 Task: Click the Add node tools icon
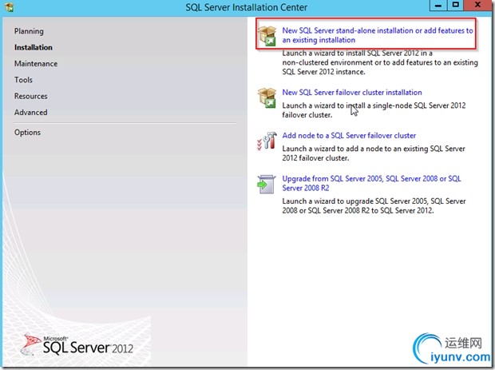267,141
